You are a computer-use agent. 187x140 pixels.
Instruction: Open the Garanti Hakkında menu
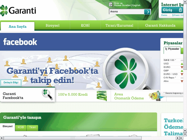pos(160,25)
